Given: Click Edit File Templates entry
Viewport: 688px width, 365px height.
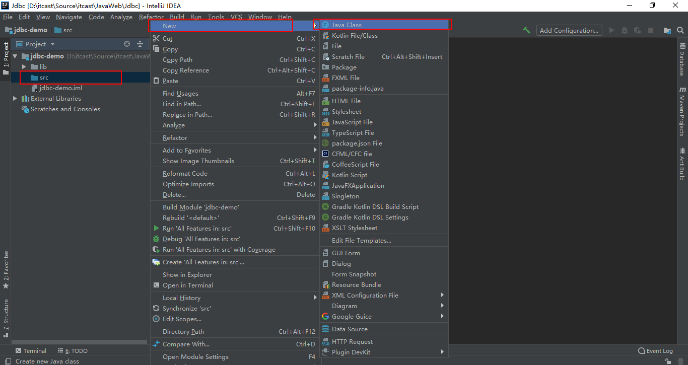Looking at the screenshot, I should 361,241.
